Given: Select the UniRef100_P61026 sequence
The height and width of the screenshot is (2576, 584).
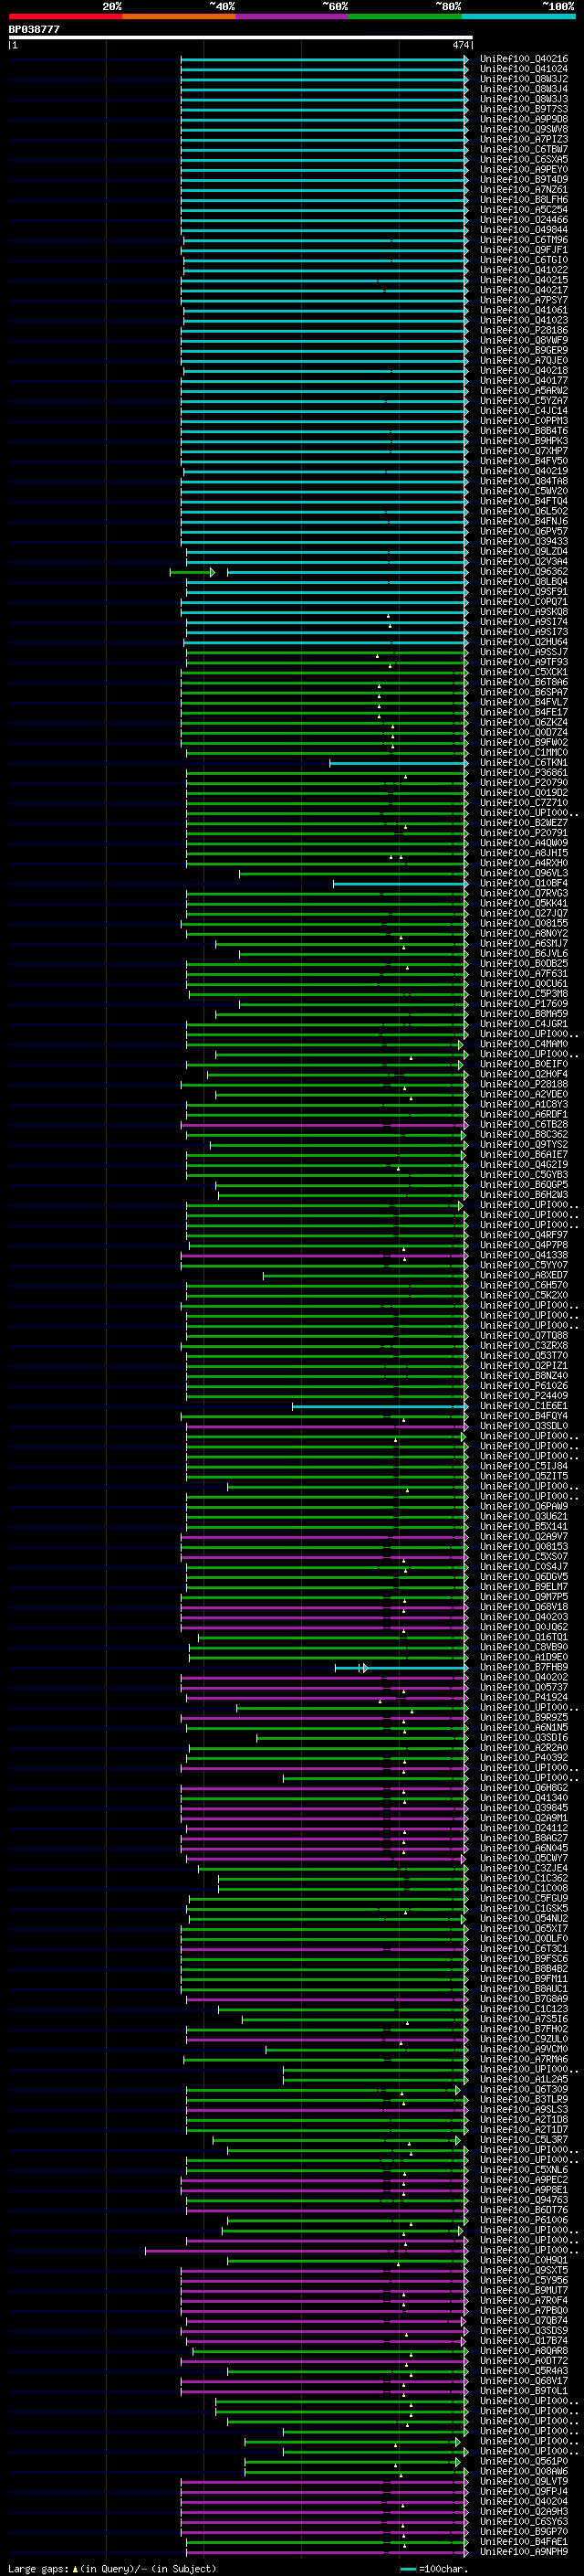Looking at the screenshot, I should tap(523, 1386).
